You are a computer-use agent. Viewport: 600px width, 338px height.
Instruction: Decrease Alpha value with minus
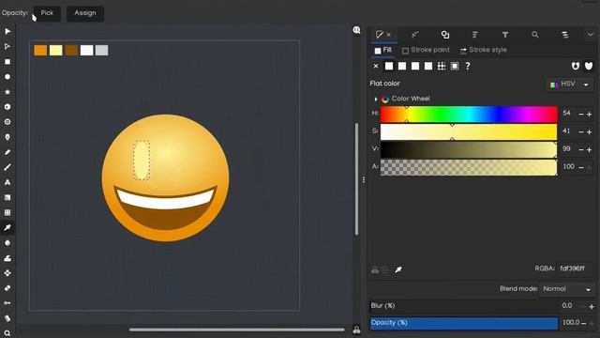pos(581,167)
